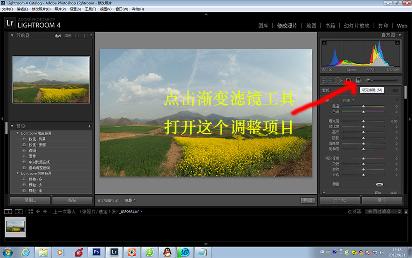The image size is (412, 258).
Task: Open the 视图(V) menu
Action: click(106, 9)
